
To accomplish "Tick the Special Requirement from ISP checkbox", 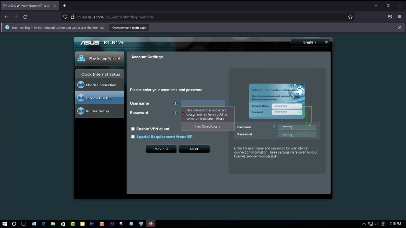I will (x=133, y=137).
